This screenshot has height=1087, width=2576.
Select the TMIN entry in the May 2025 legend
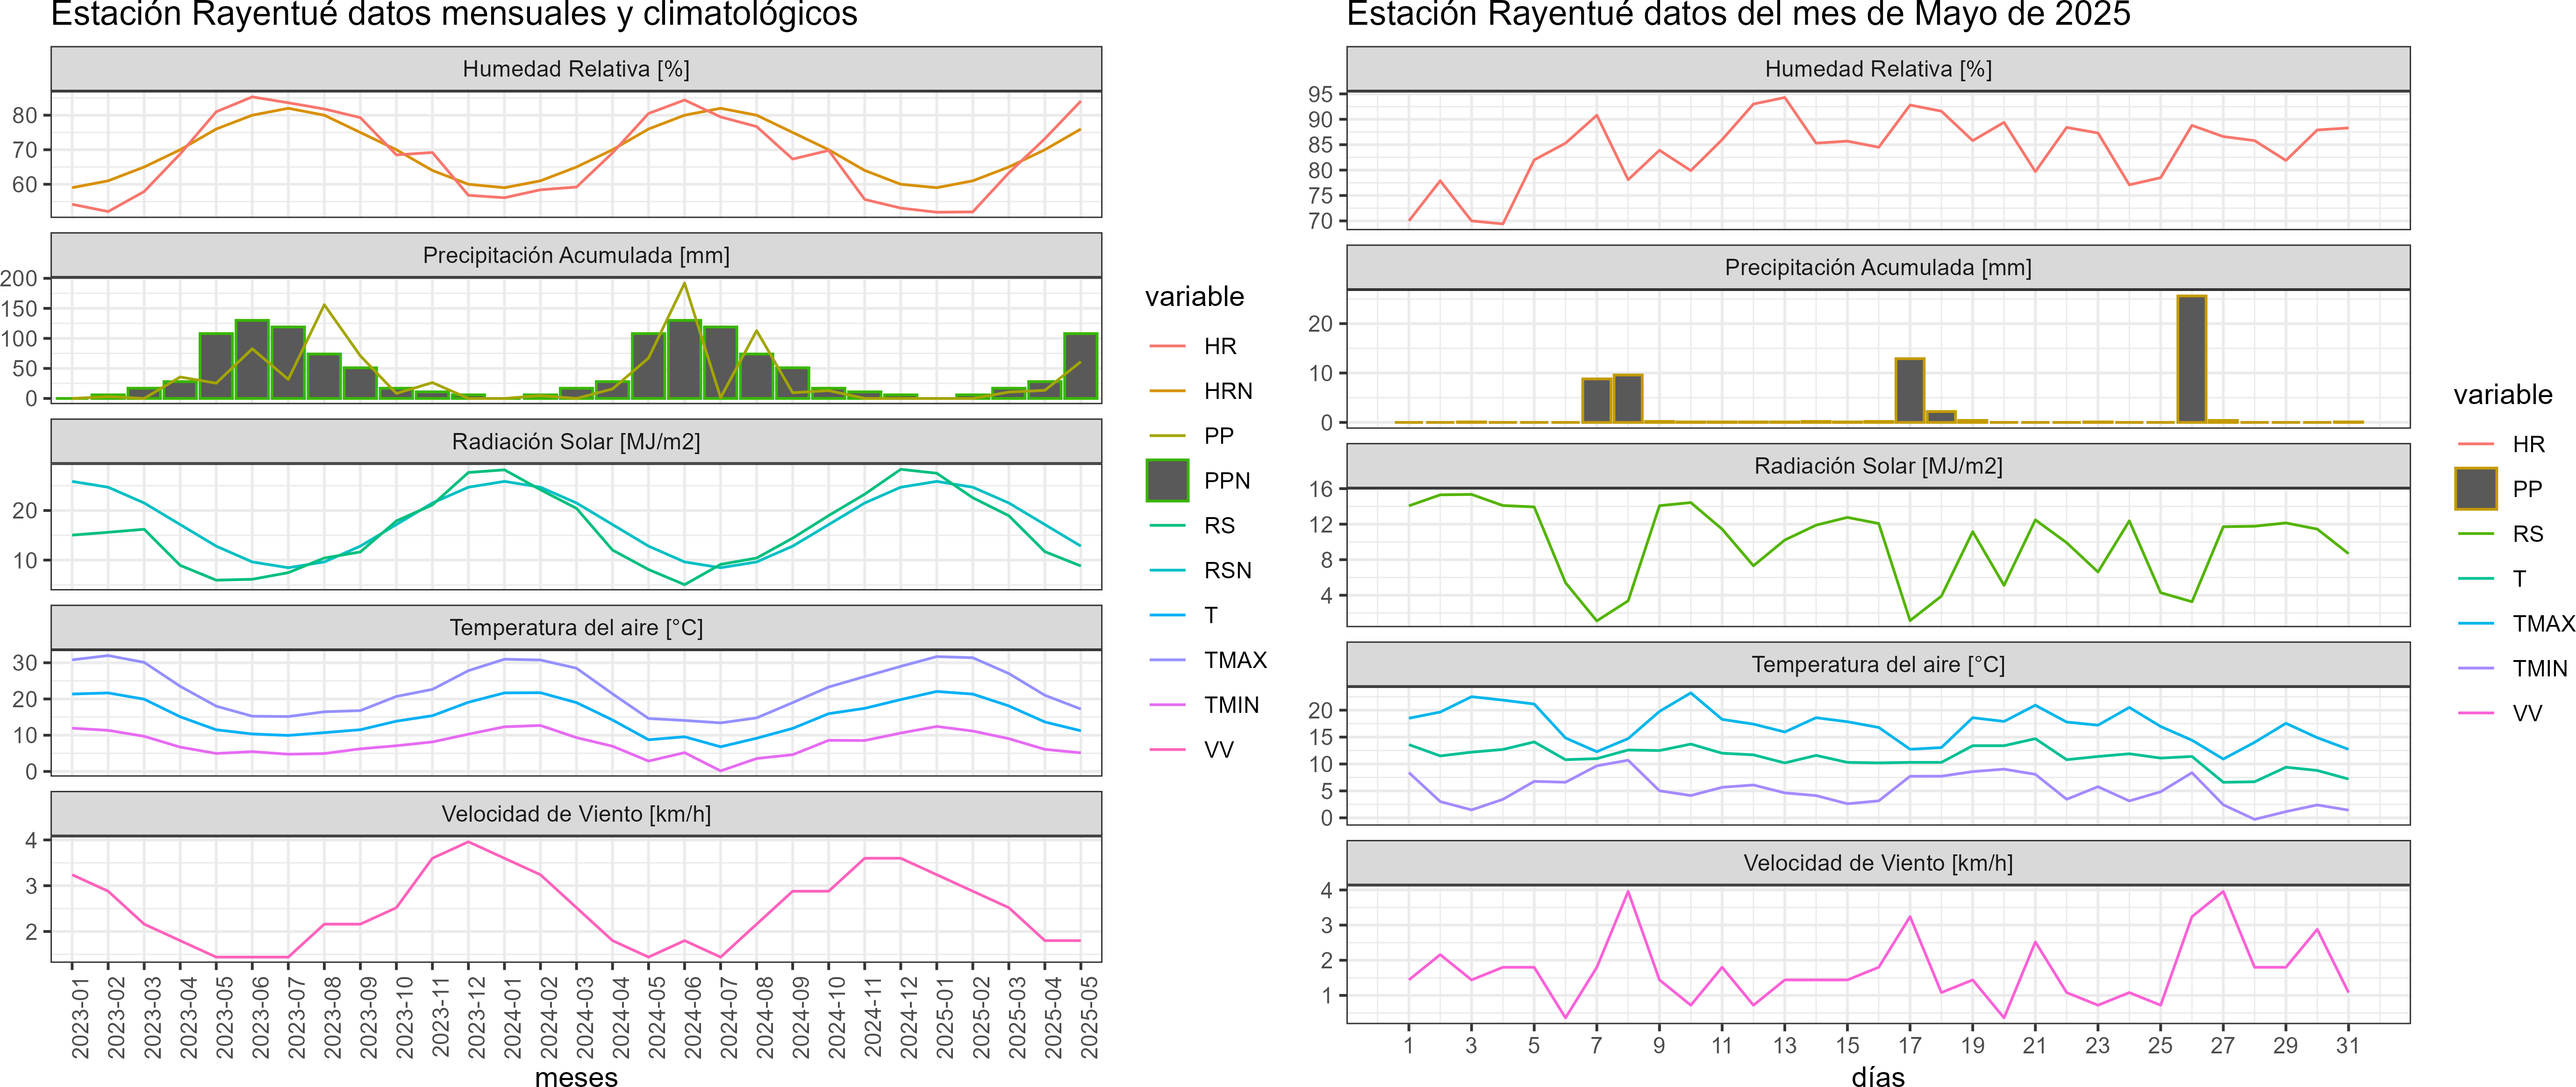tap(2512, 668)
